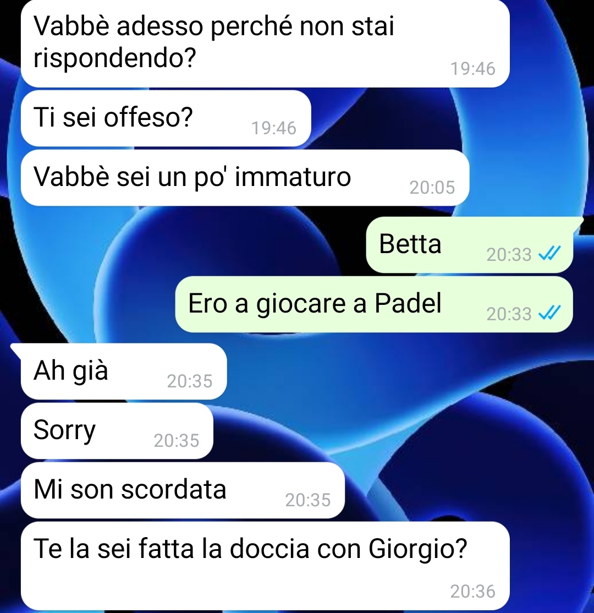Image resolution: width=594 pixels, height=613 pixels.
Task: Tap the 20:33 timestamp beside 'Betta'
Action: [x=509, y=255]
